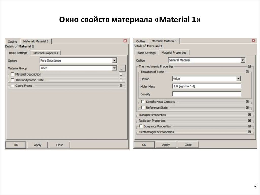Expand Radiation Properties plus icon
Image resolution: width=260 pixels, height=195 pixels.
tap(249, 121)
